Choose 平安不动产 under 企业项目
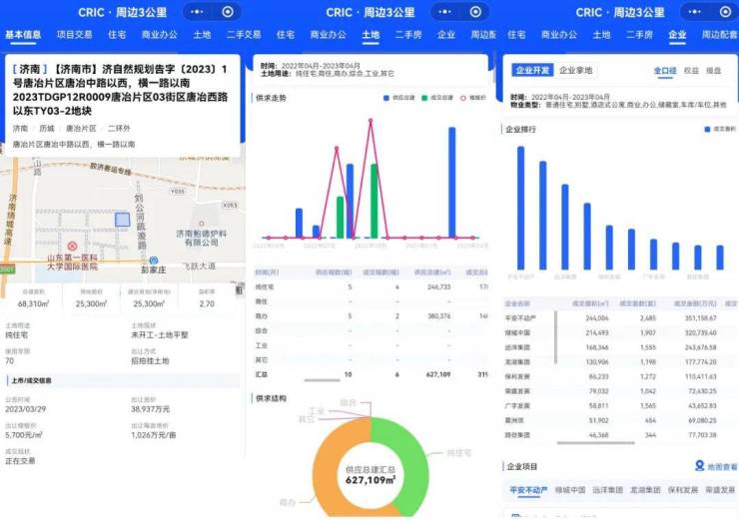The image size is (739, 521). (x=528, y=490)
